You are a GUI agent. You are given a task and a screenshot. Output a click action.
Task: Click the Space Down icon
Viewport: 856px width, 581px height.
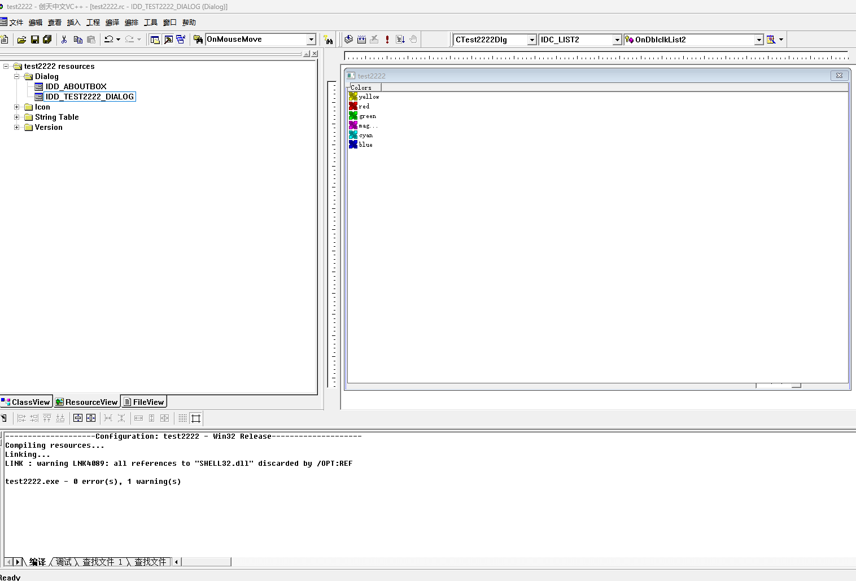coord(121,418)
